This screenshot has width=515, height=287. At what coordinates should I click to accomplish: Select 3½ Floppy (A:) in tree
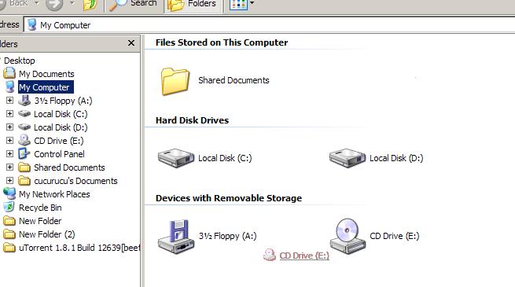(63, 101)
